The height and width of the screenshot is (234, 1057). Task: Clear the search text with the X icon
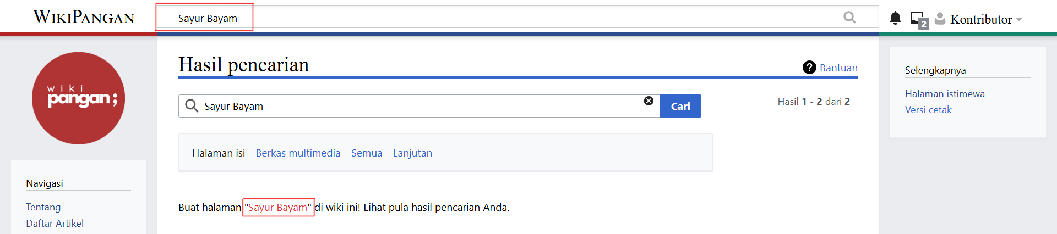point(649,101)
